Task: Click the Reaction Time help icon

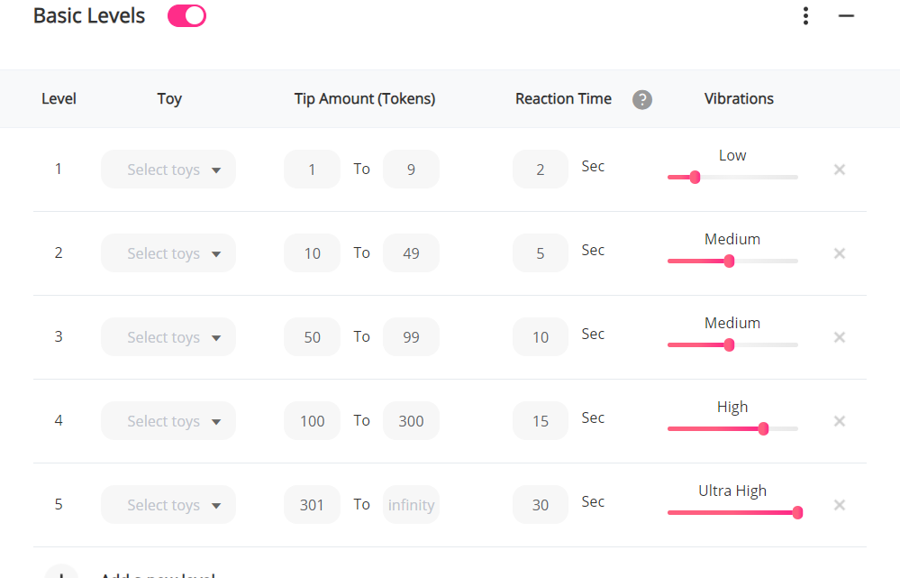Action: pyautogui.click(x=641, y=99)
